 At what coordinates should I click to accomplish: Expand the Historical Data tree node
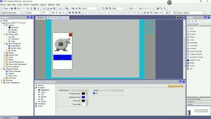(4, 55)
